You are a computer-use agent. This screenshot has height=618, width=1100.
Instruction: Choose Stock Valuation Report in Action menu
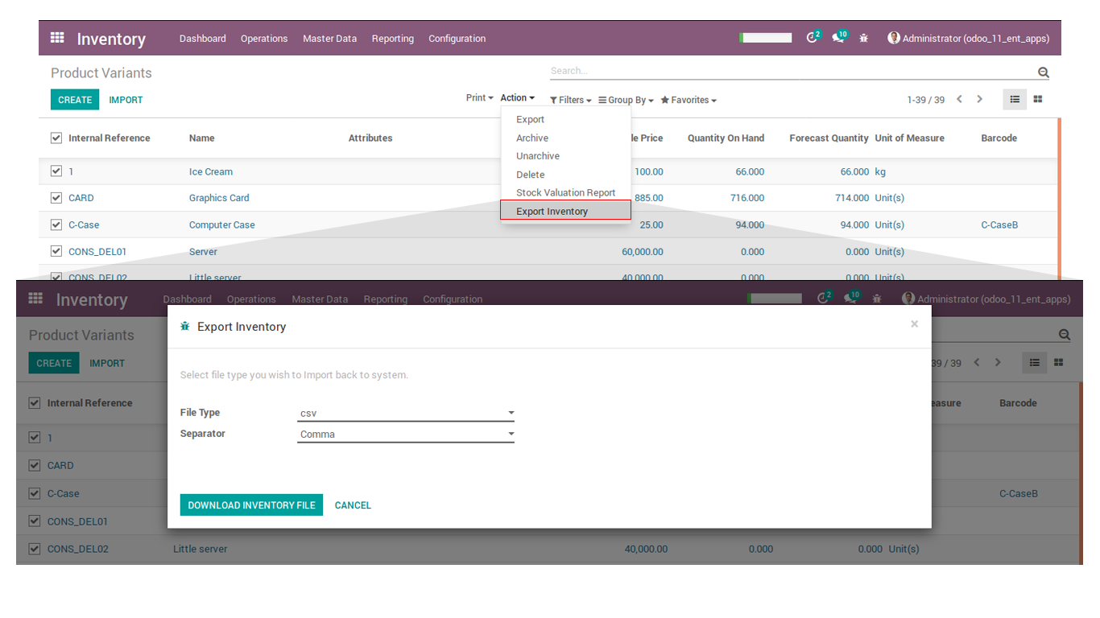point(565,193)
